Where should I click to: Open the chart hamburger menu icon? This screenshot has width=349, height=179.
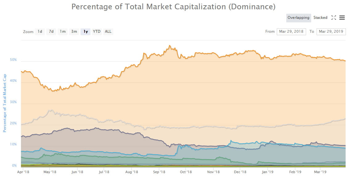[342, 18]
